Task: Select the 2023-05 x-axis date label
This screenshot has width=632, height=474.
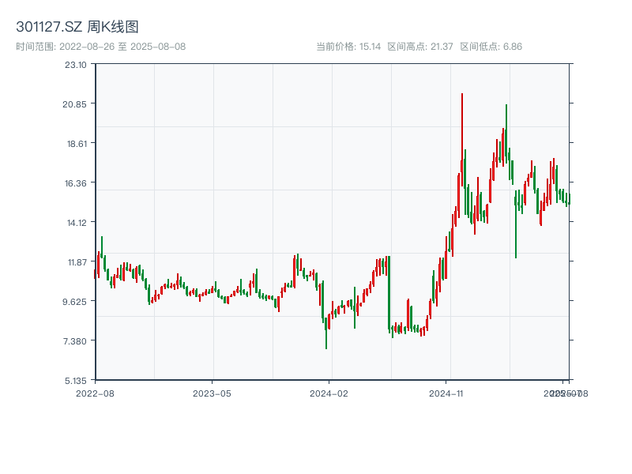Action: click(212, 393)
